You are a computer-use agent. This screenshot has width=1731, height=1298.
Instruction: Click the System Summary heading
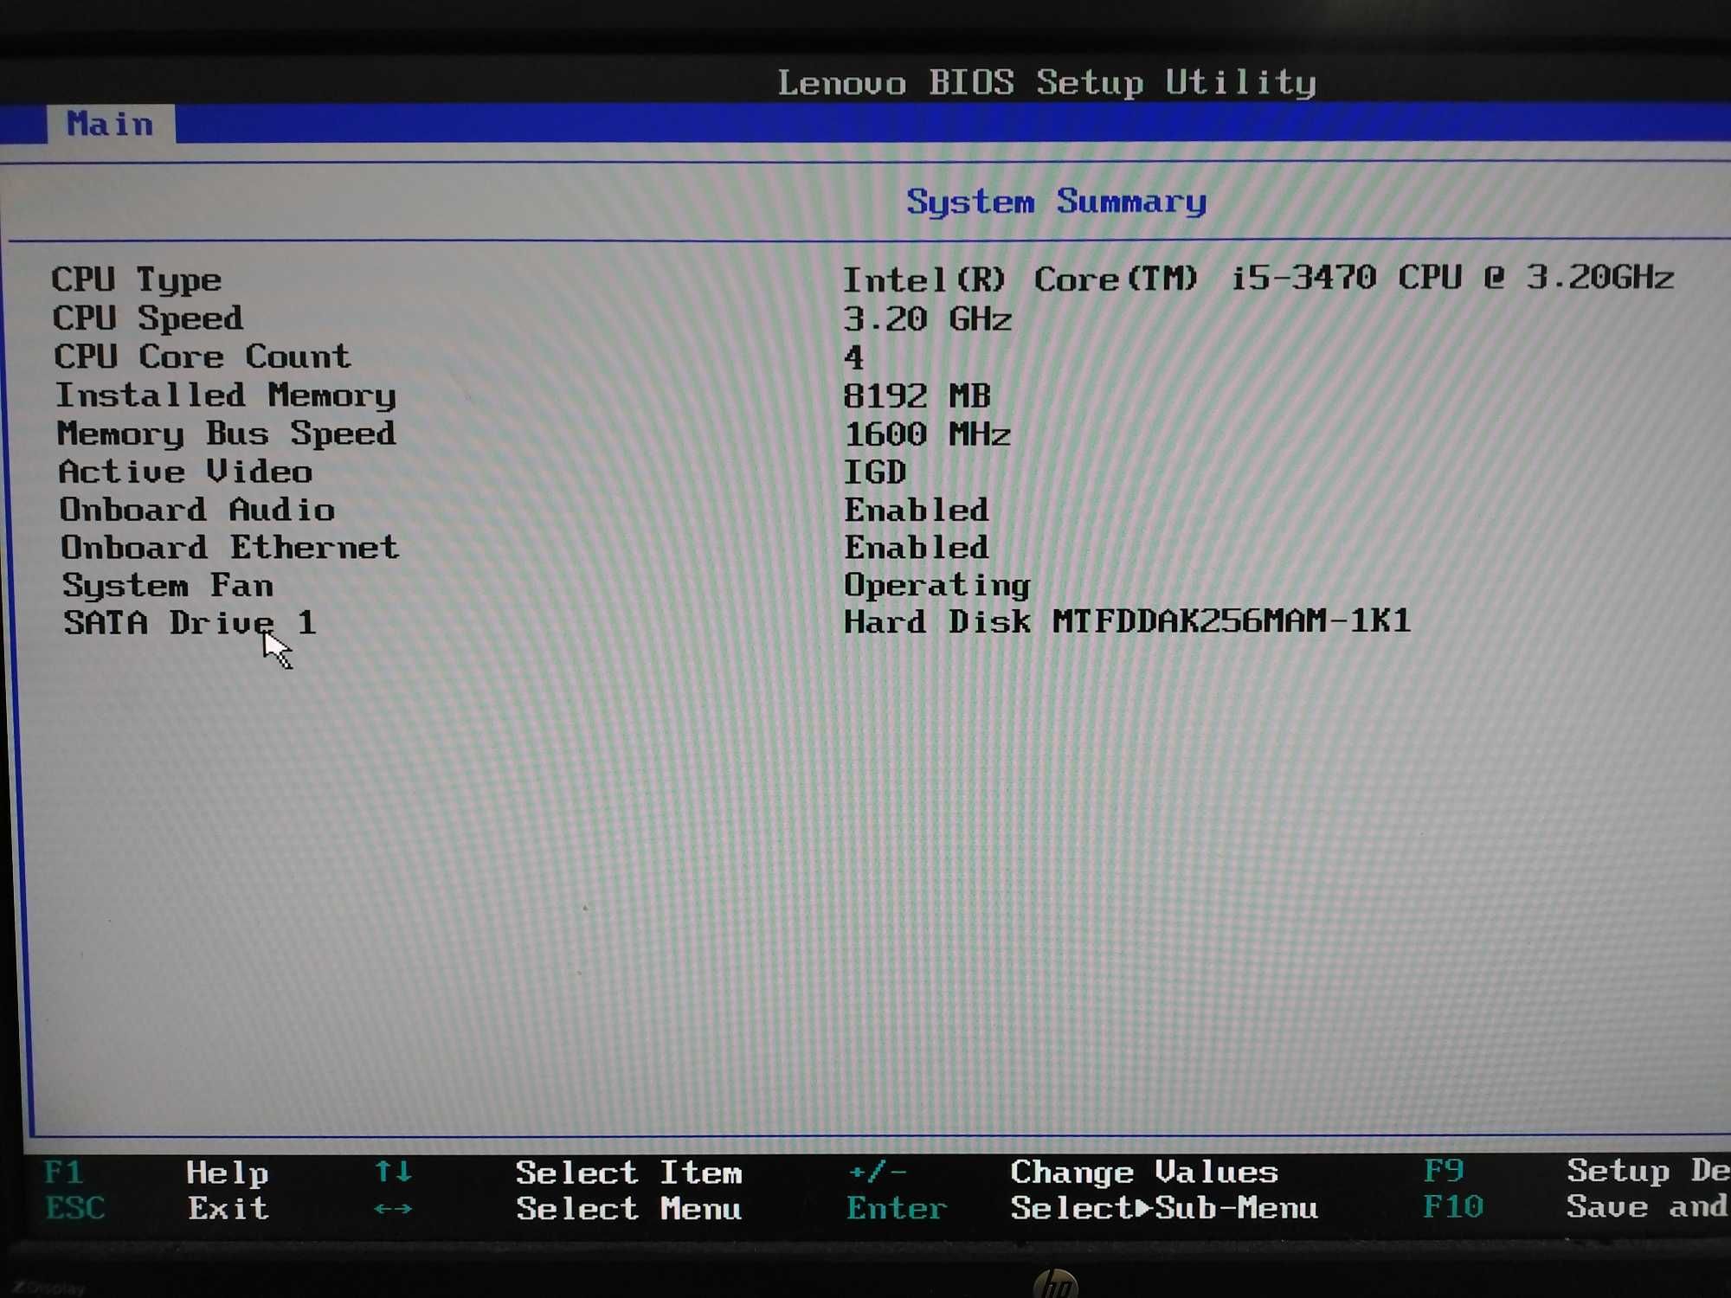1056,202
